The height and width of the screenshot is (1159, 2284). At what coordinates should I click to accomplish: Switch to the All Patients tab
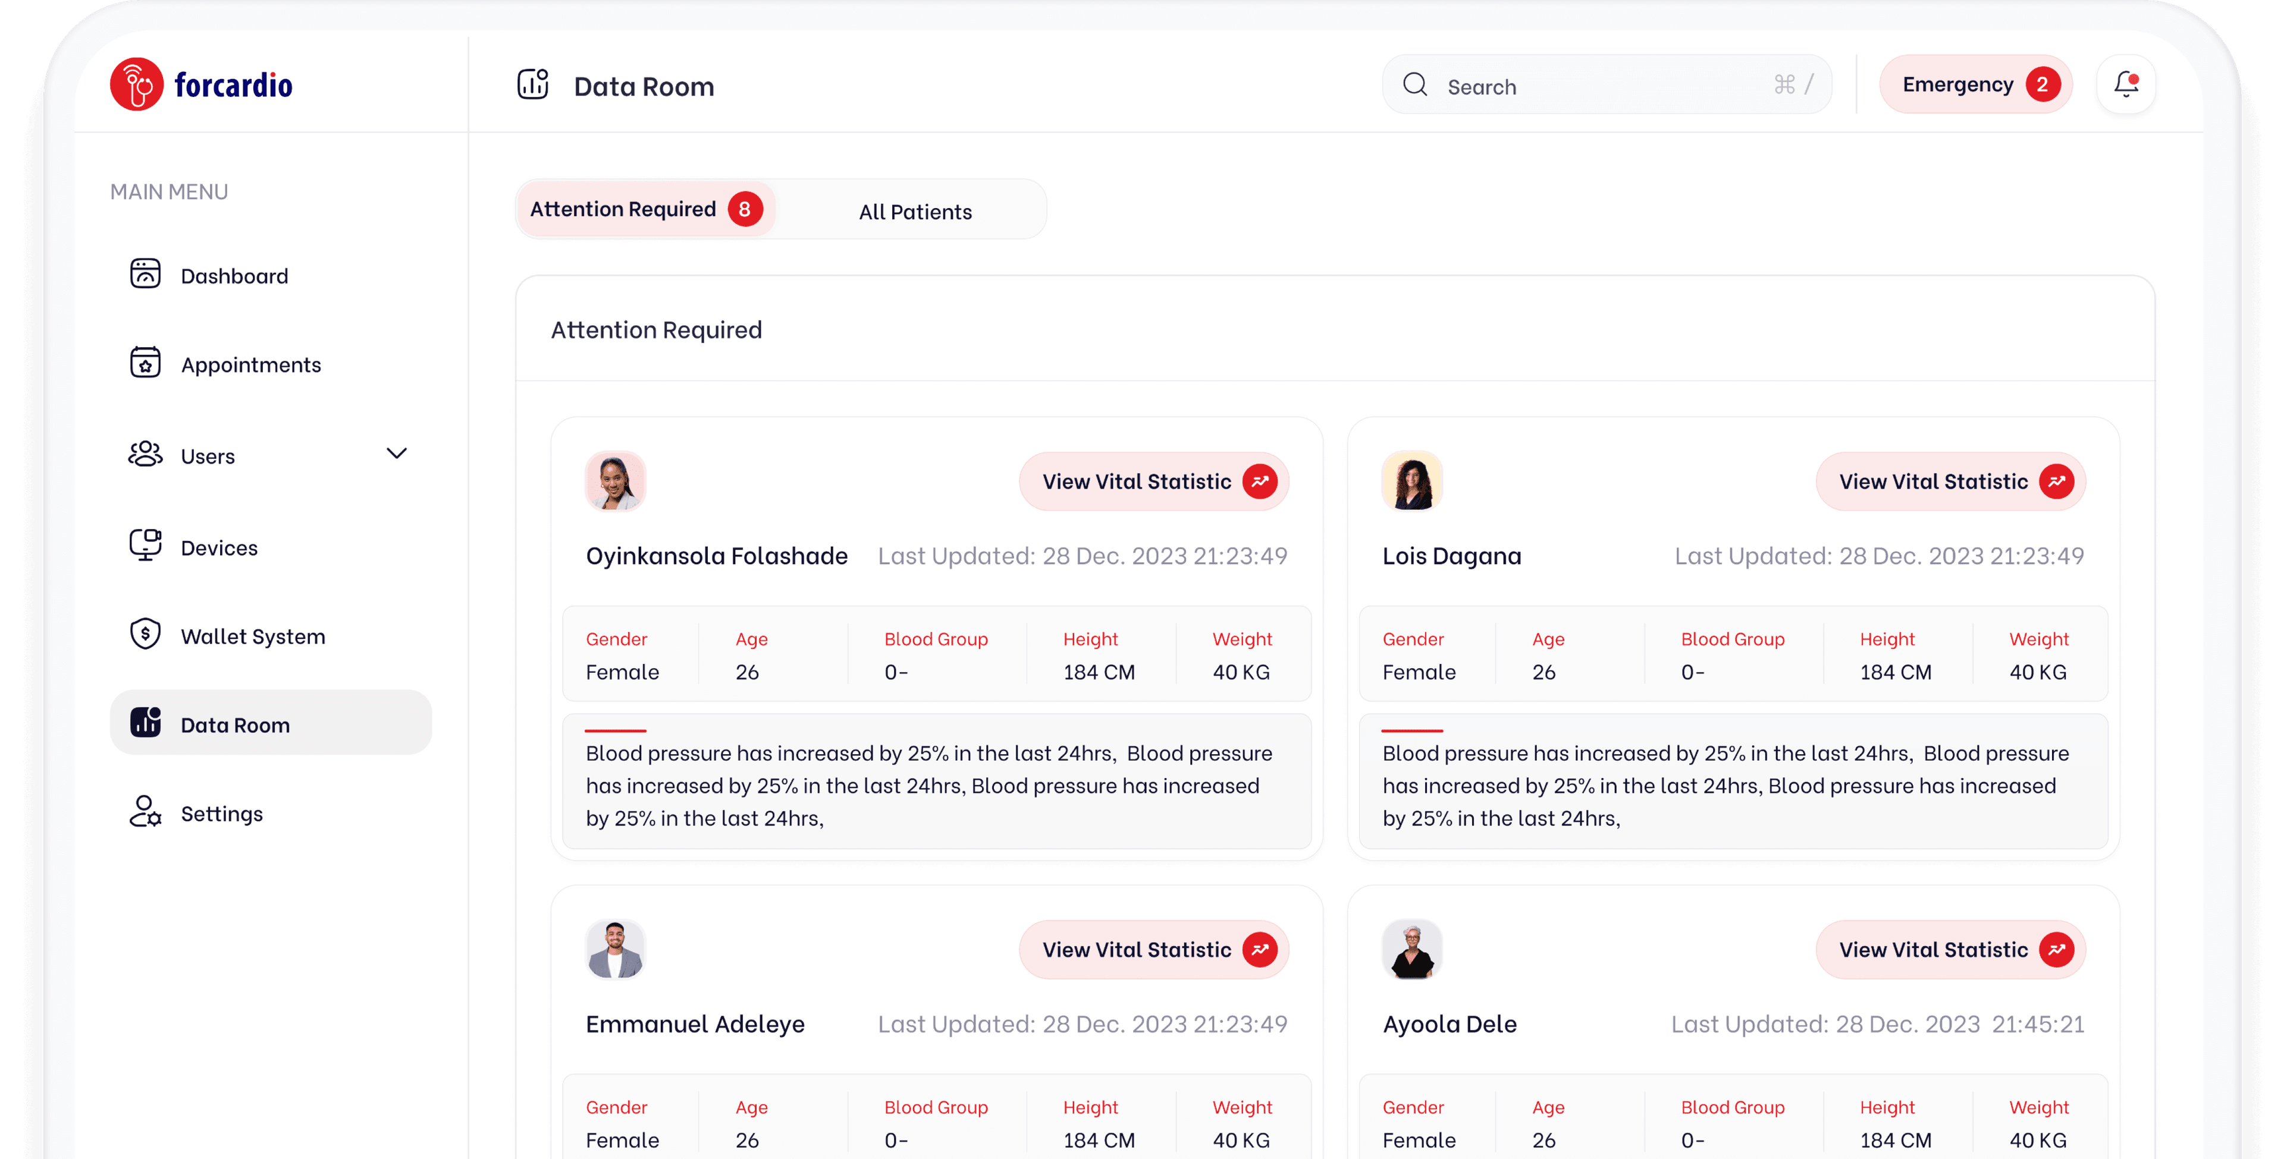914,211
